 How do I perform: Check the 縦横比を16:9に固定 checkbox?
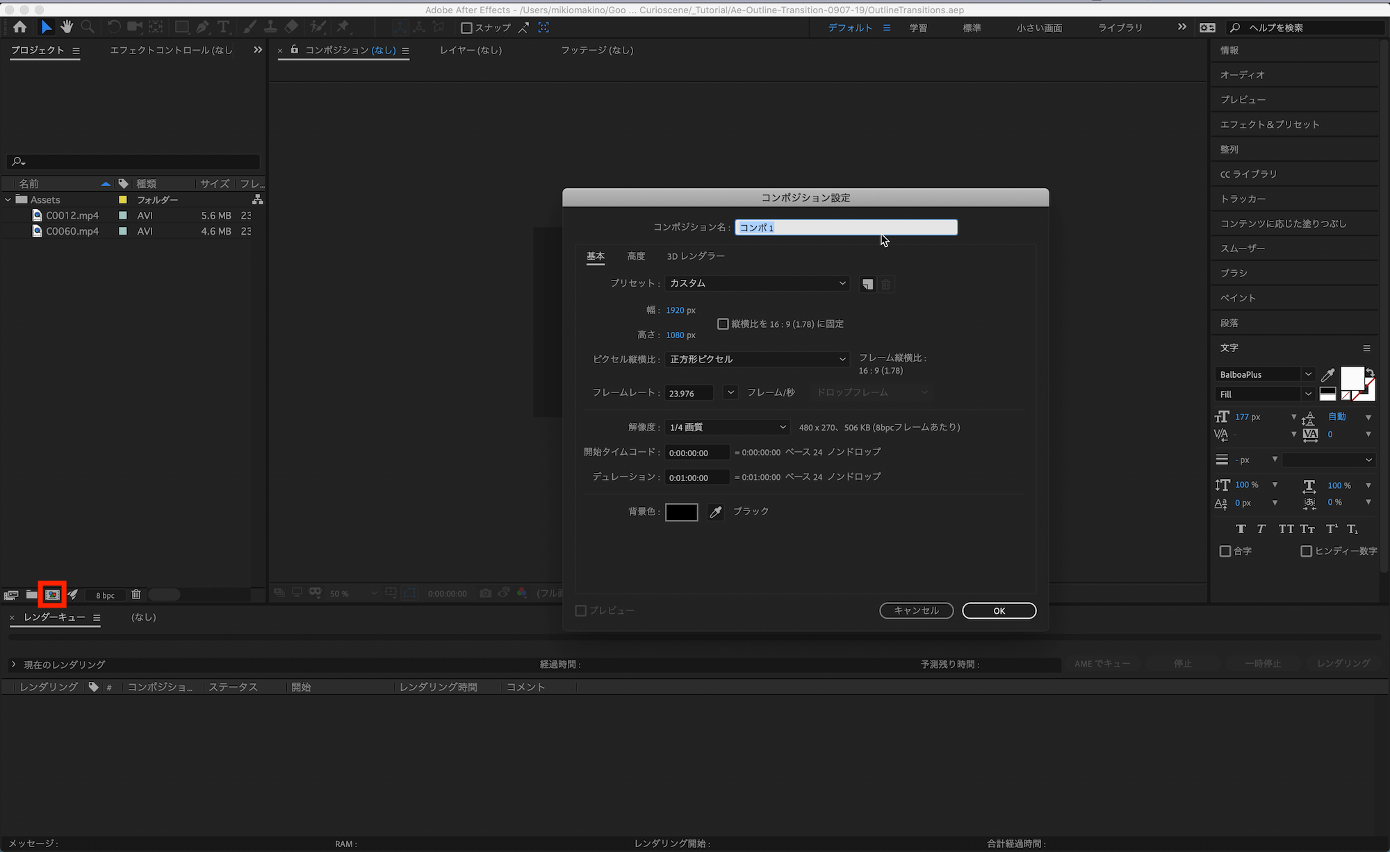[x=723, y=324]
